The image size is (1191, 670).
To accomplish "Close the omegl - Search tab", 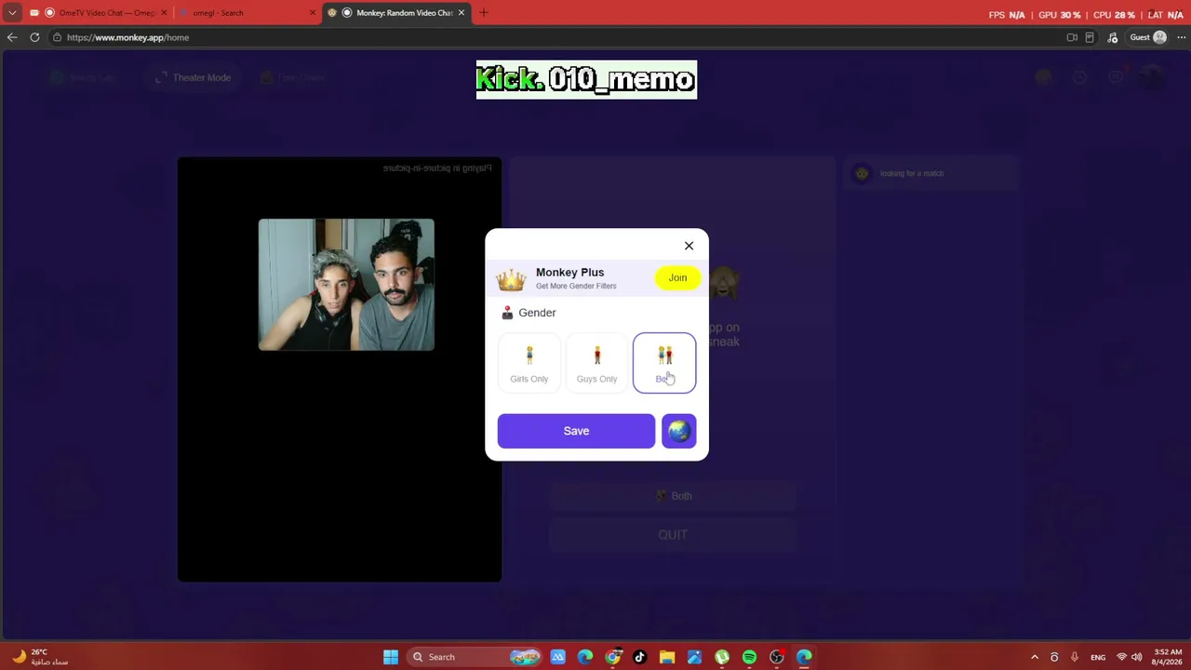I will (x=312, y=13).
